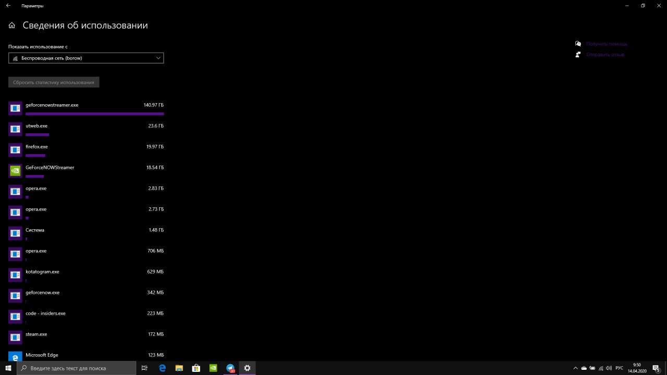Click the steam.exe app icon
The height and width of the screenshot is (375, 667).
tap(15, 337)
